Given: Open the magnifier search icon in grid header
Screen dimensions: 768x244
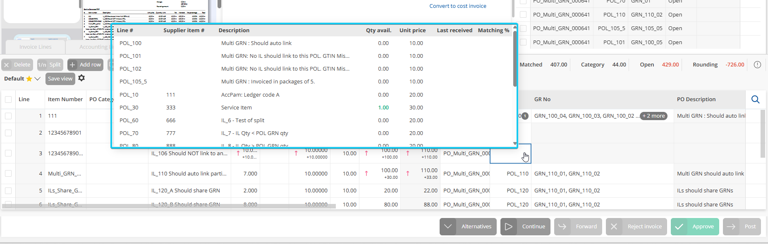Looking at the screenshot, I should [x=755, y=99].
